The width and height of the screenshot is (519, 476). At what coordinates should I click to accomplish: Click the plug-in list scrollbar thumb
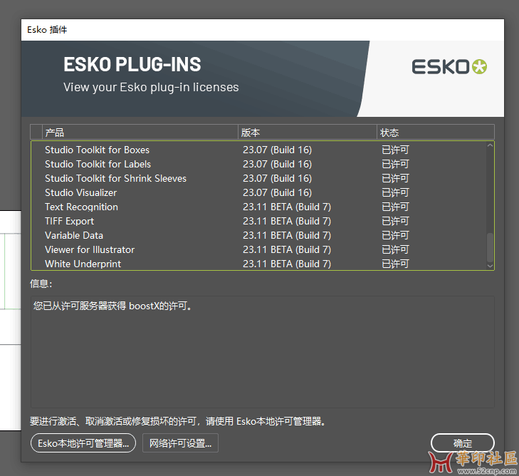(491, 247)
